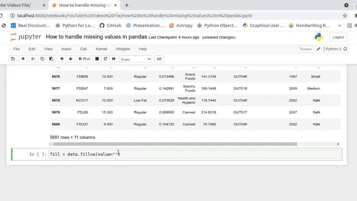Click row index 5676 in table
This screenshot has width=357, height=201.
coord(56,76)
